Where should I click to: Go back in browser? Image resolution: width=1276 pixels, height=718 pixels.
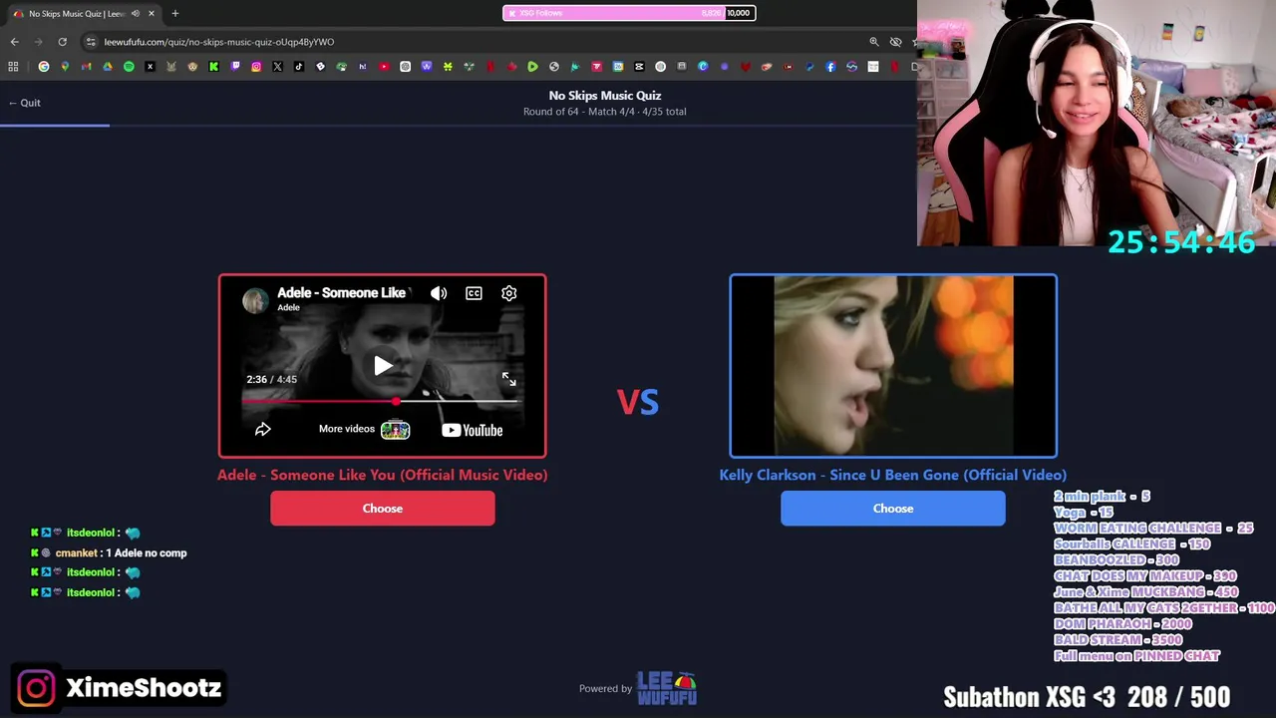[x=14, y=42]
